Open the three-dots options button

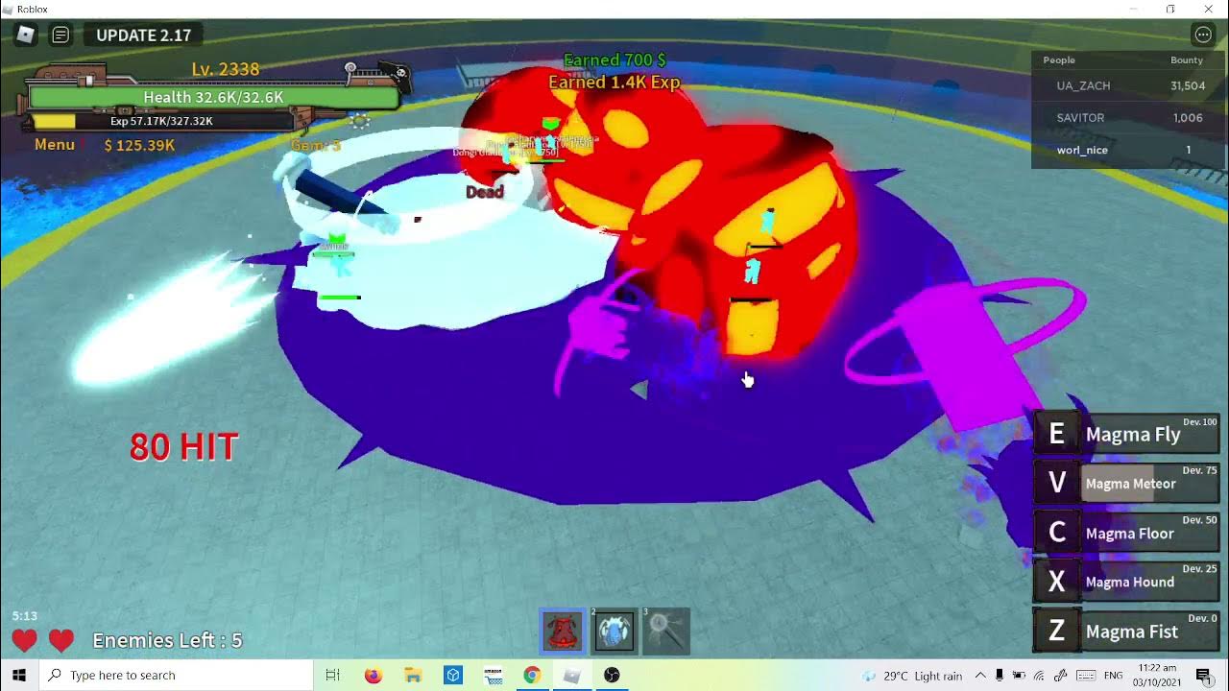point(1203,35)
